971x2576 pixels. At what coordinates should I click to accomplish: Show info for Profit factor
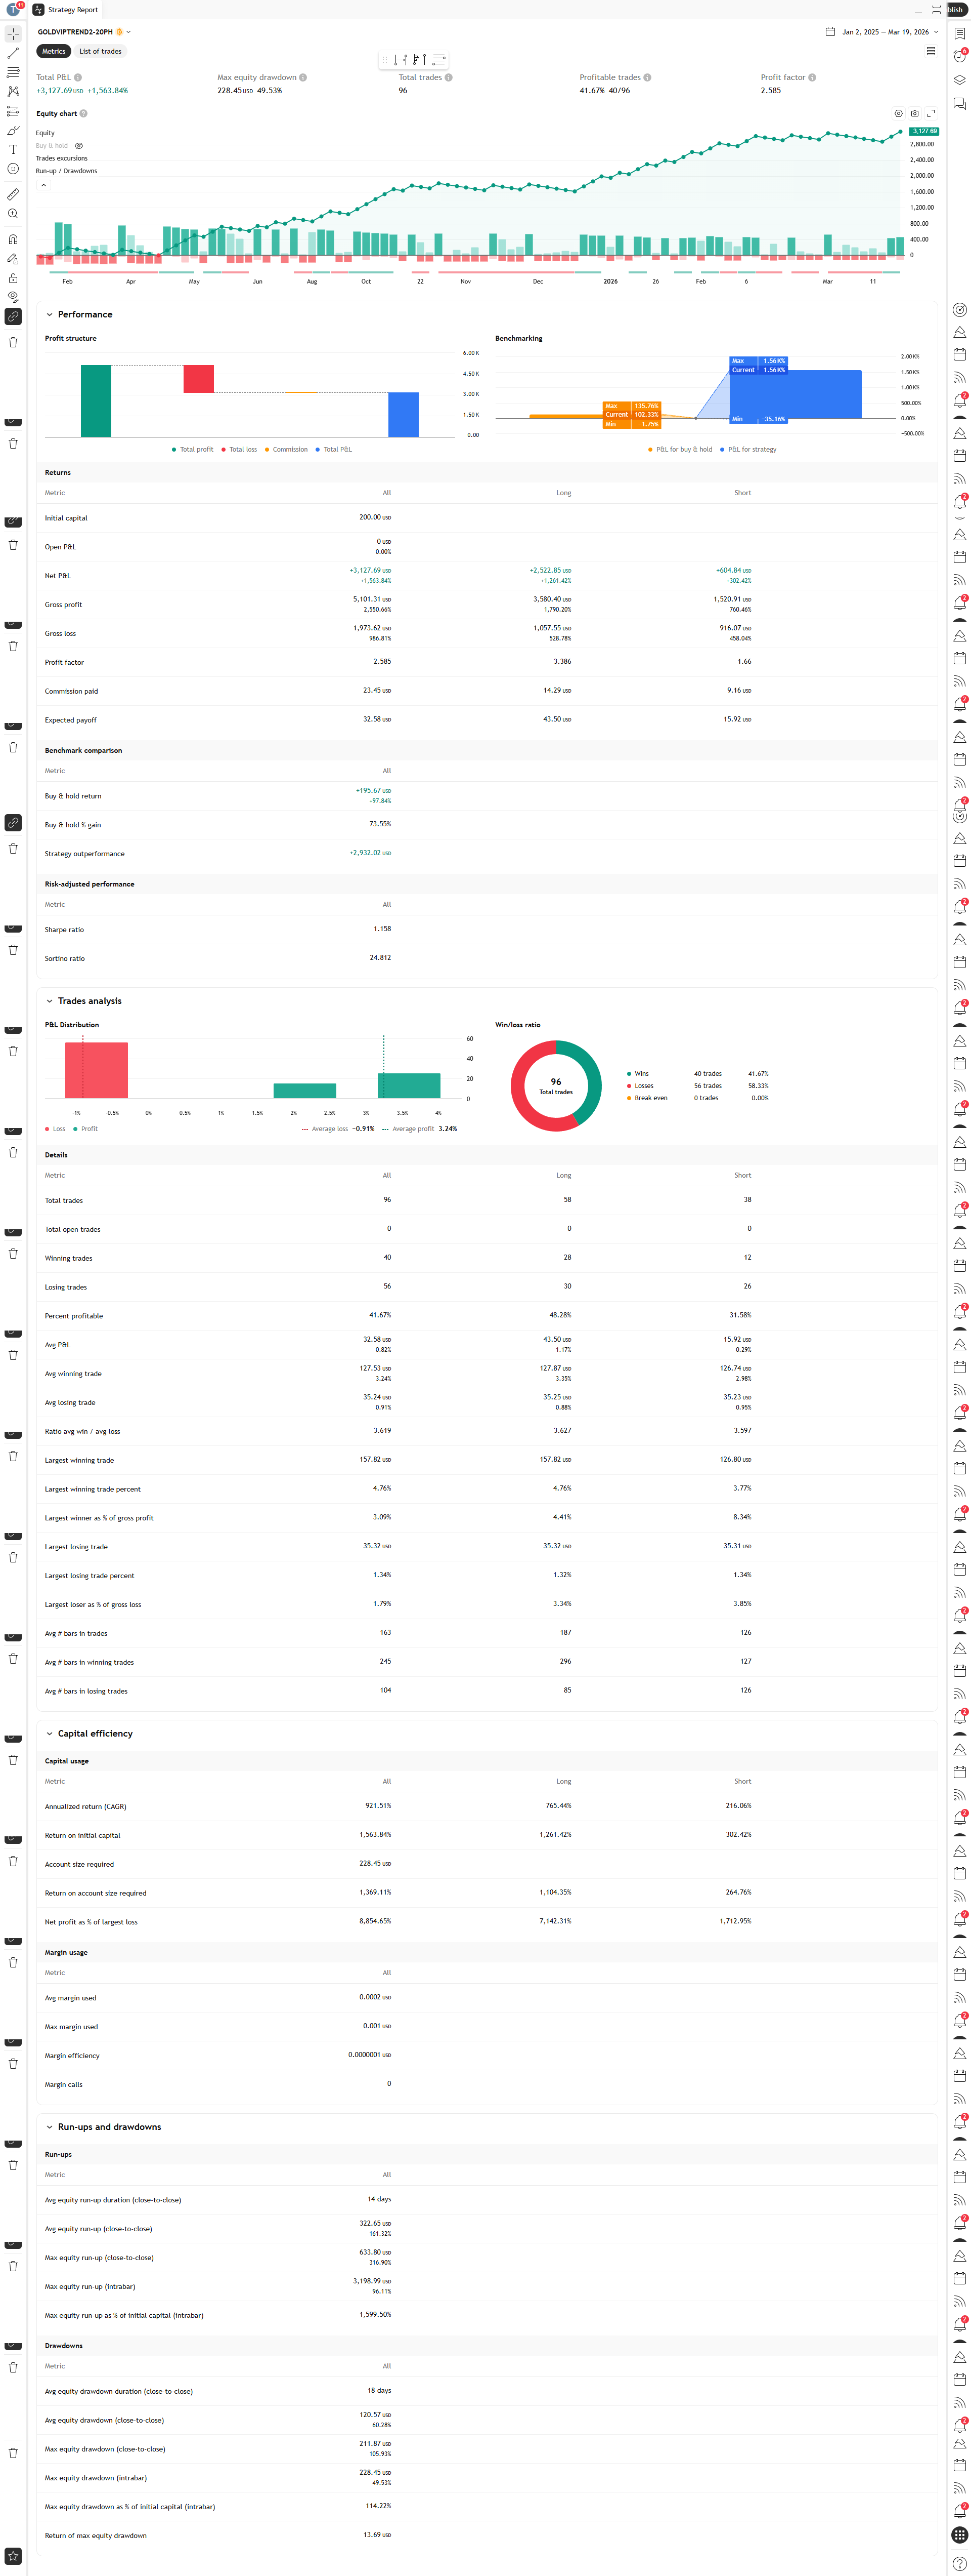coord(812,77)
